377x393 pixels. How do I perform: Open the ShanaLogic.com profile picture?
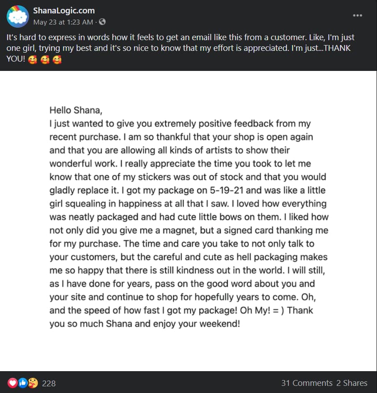click(x=18, y=17)
